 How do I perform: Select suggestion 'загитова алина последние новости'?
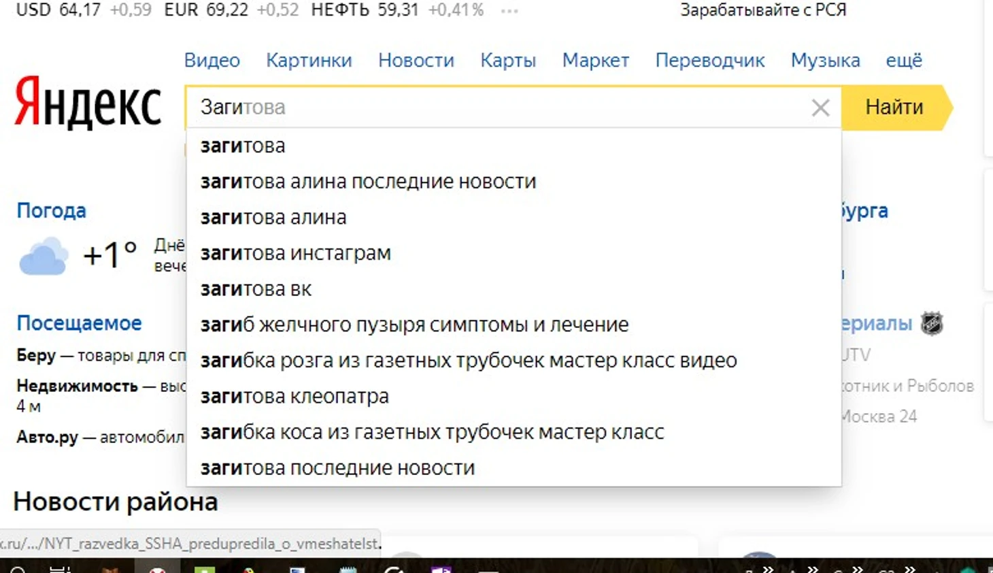tap(368, 182)
